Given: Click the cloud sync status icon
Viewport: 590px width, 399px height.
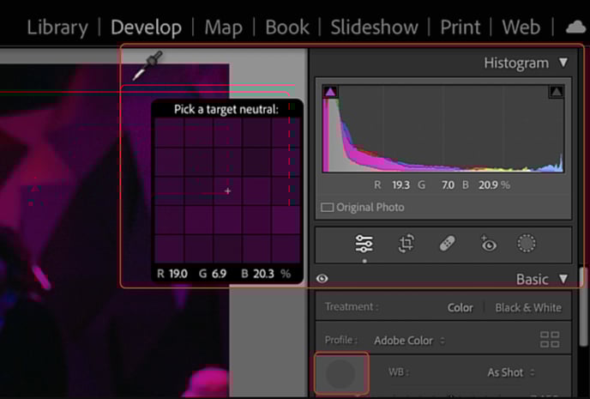Looking at the screenshot, I should 575,27.
